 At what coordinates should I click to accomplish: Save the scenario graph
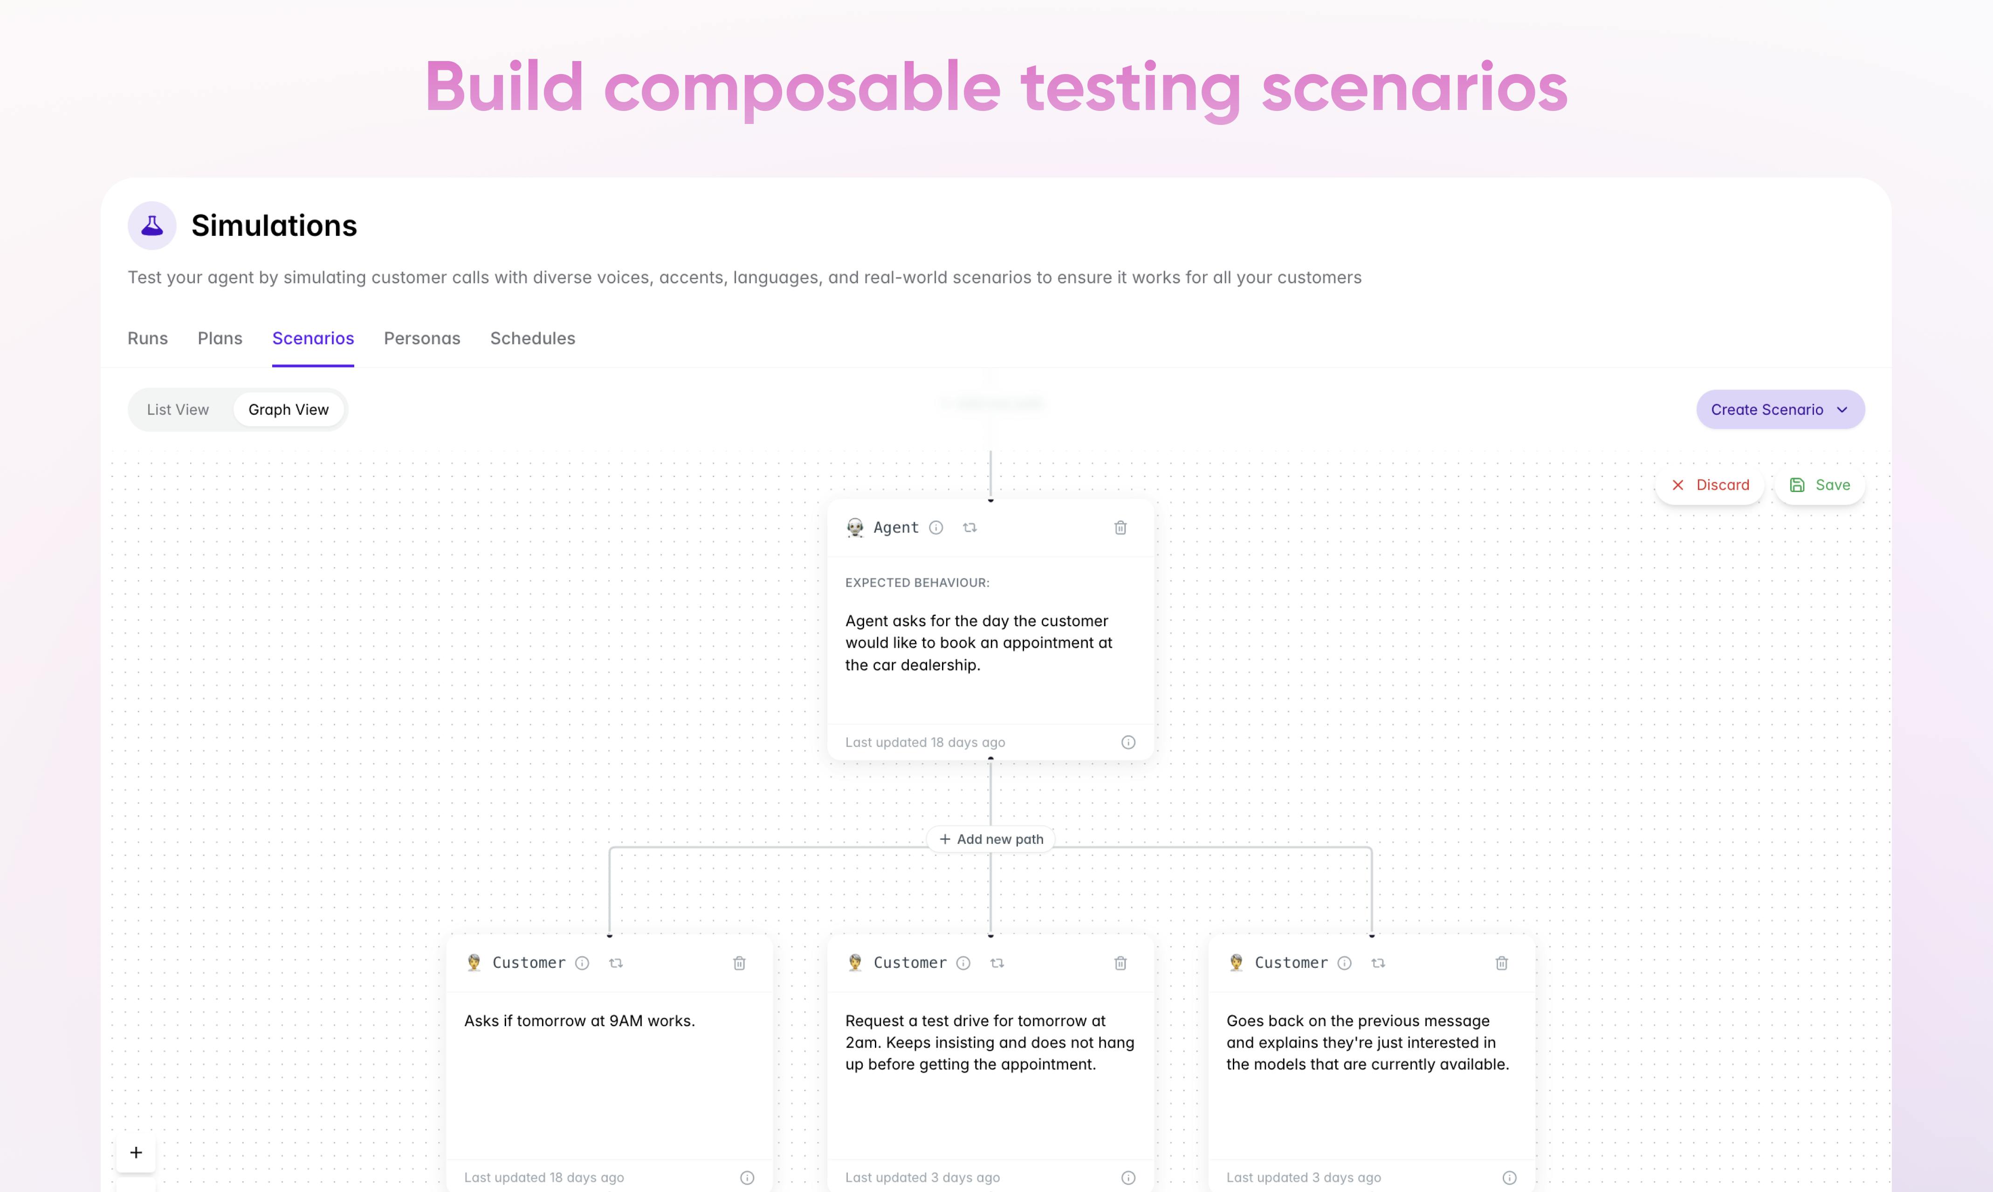click(x=1820, y=485)
